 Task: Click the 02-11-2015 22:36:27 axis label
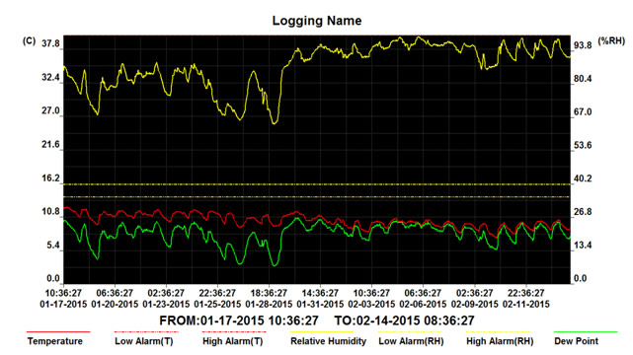click(526, 299)
